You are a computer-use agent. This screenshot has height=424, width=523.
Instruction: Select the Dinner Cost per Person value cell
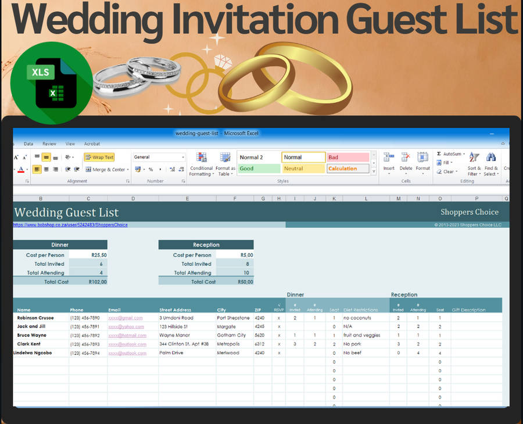88,255
